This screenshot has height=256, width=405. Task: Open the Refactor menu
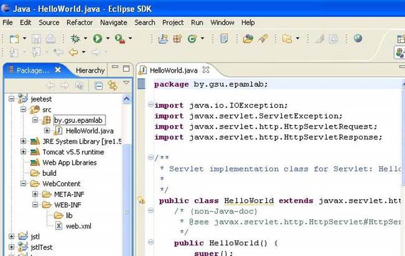[80, 23]
